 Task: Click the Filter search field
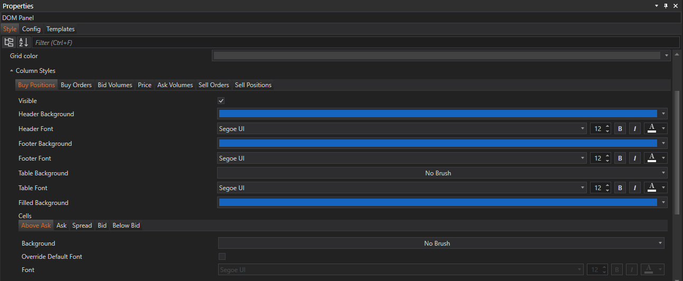tap(355, 42)
